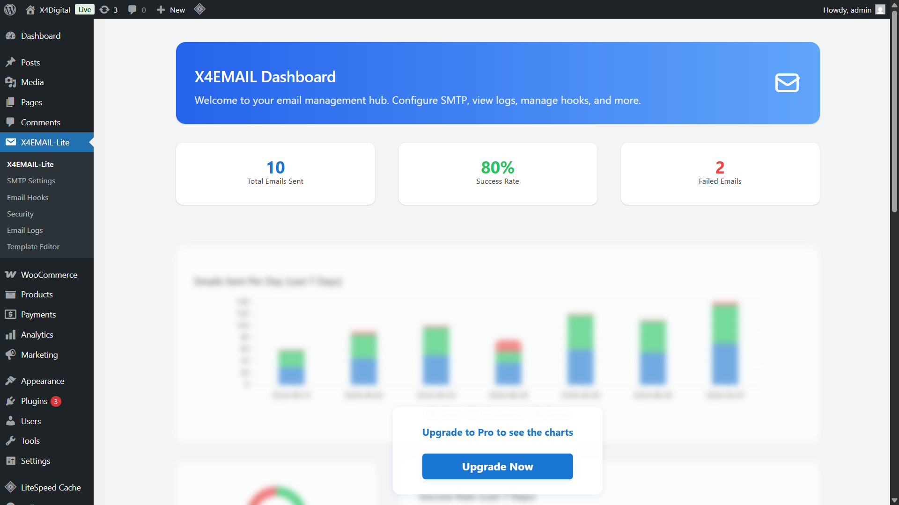Click the Tools wrench icon
Image resolution: width=899 pixels, height=505 pixels.
pos(10,441)
